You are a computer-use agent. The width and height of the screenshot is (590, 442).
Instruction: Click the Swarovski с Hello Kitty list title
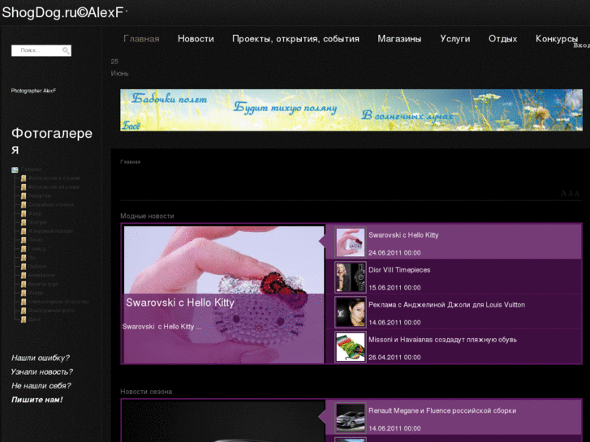[x=403, y=235]
